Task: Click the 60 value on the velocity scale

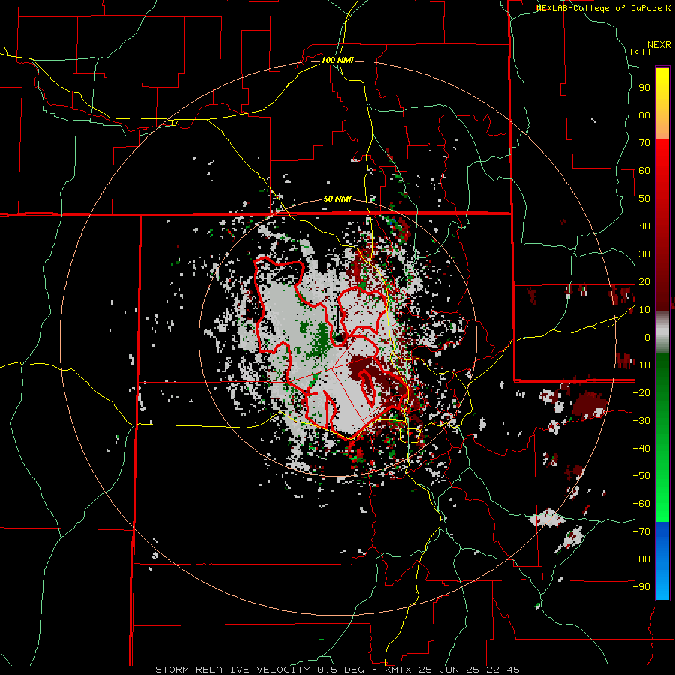Action: point(644,170)
